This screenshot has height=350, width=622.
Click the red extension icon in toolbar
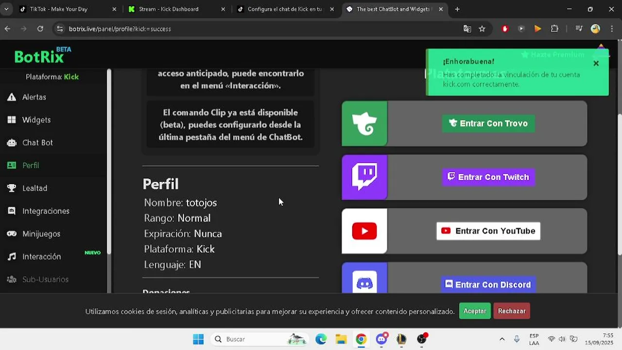(505, 29)
